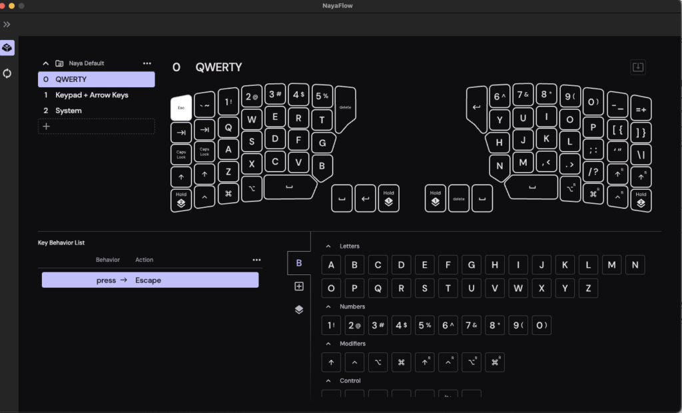Select the Hold layer 1 key on the left thumb cluster
682x413 pixels.
[388, 199]
